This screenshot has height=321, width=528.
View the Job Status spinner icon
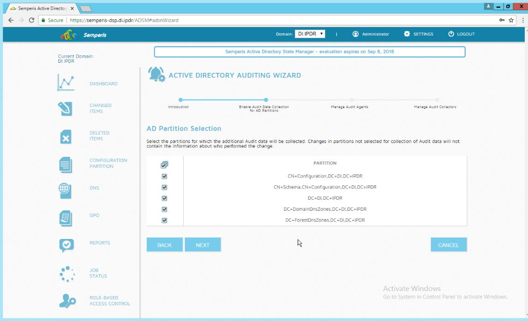[67, 273]
